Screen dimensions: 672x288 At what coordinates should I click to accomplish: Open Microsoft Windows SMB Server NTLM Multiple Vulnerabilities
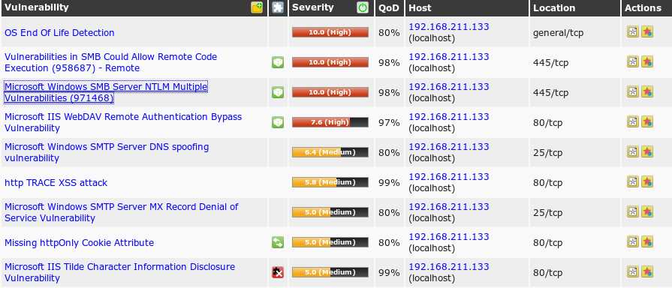pyautogui.click(x=106, y=92)
